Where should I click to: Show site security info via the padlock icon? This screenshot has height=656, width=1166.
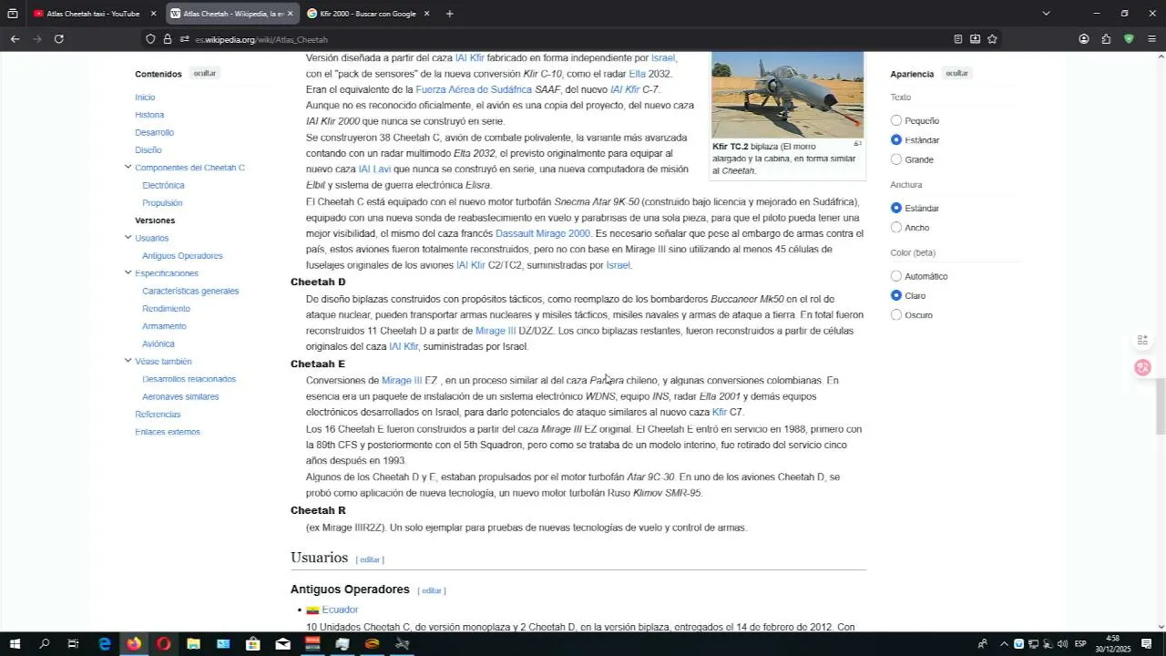click(x=168, y=39)
